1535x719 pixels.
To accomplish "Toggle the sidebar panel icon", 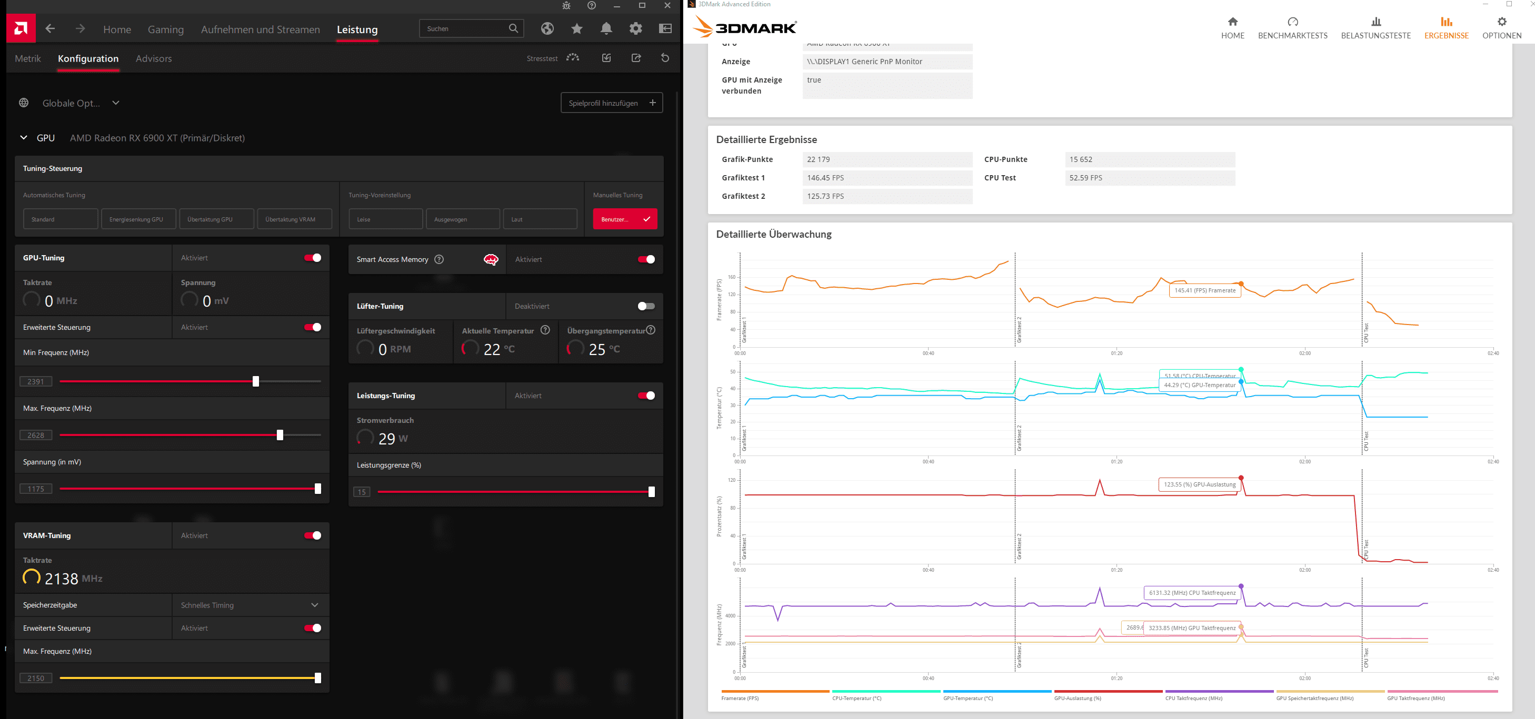I will click(x=665, y=28).
